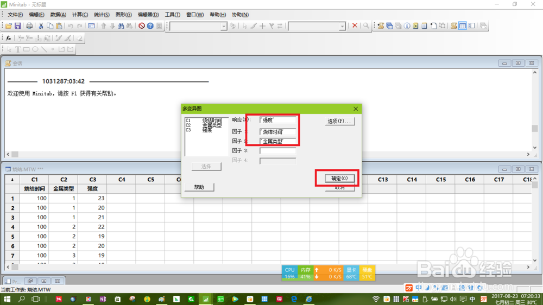Open a project with the folder icon
The height and width of the screenshot is (305, 543).
pyautogui.click(x=9, y=26)
